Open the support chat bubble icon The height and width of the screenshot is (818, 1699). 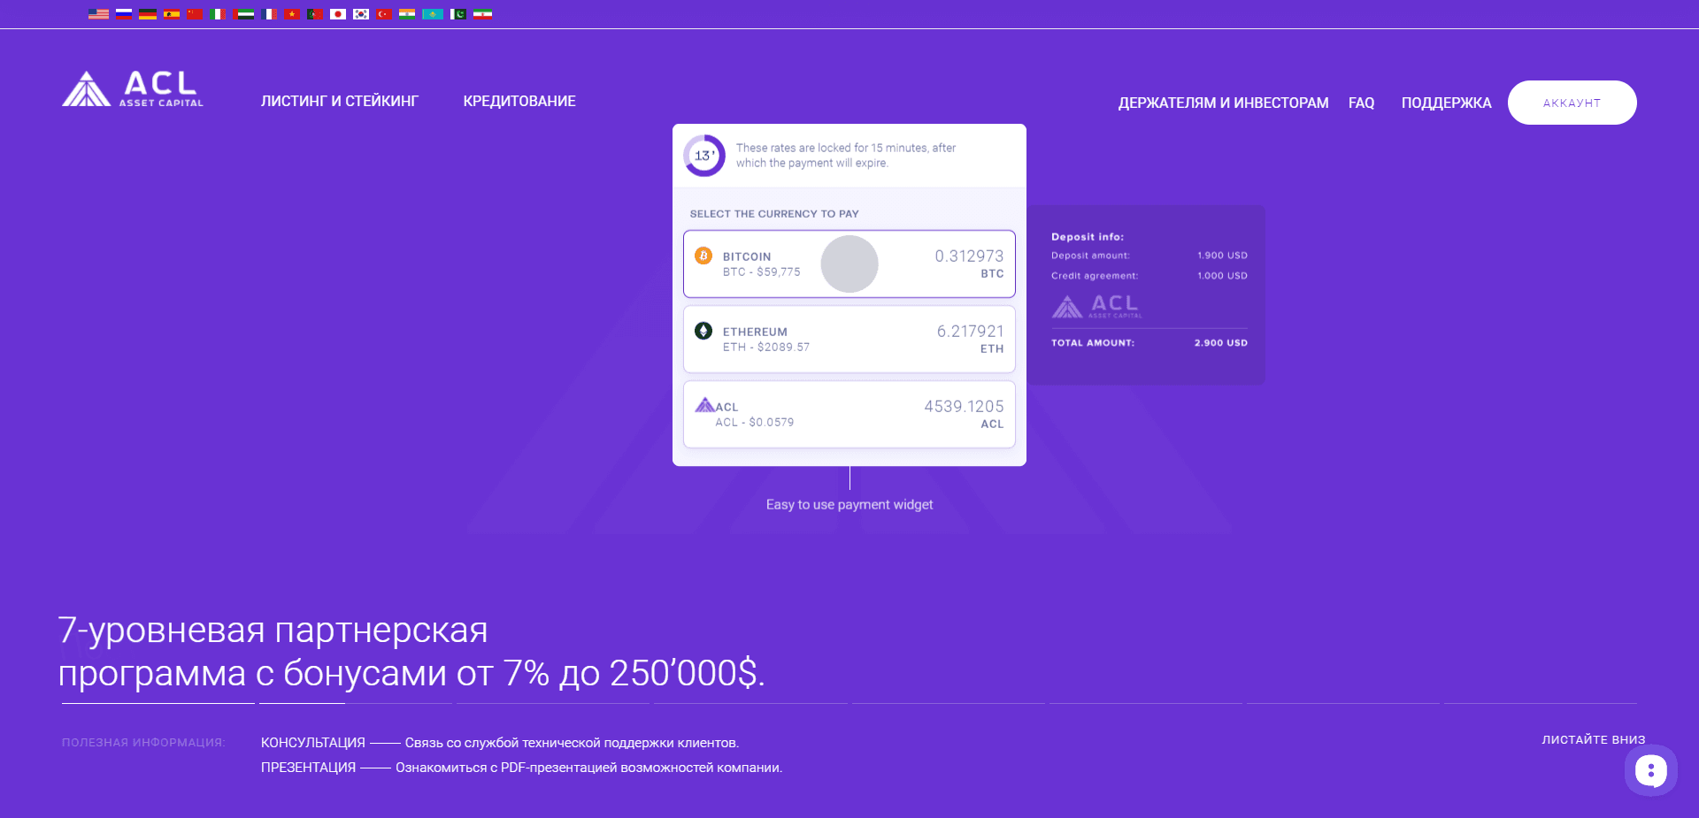[x=1650, y=771]
